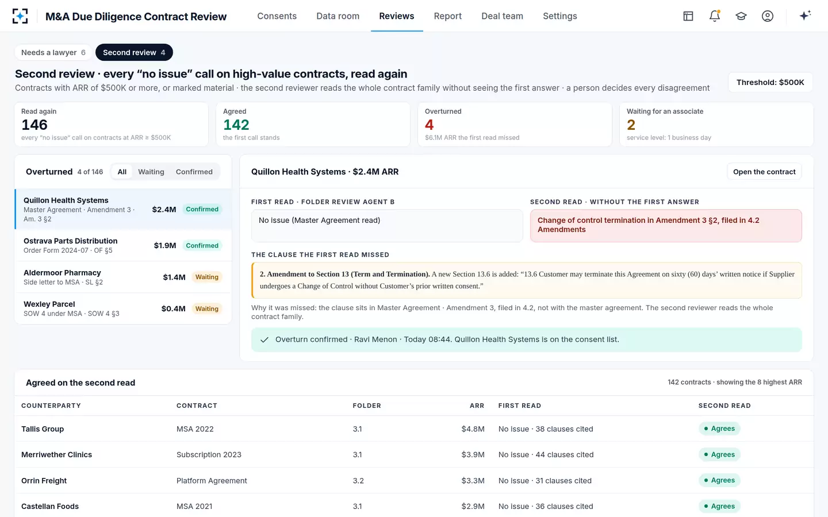Select the Wexley Parcel overturned item
This screenshot has height=517, width=828.
coord(123,308)
